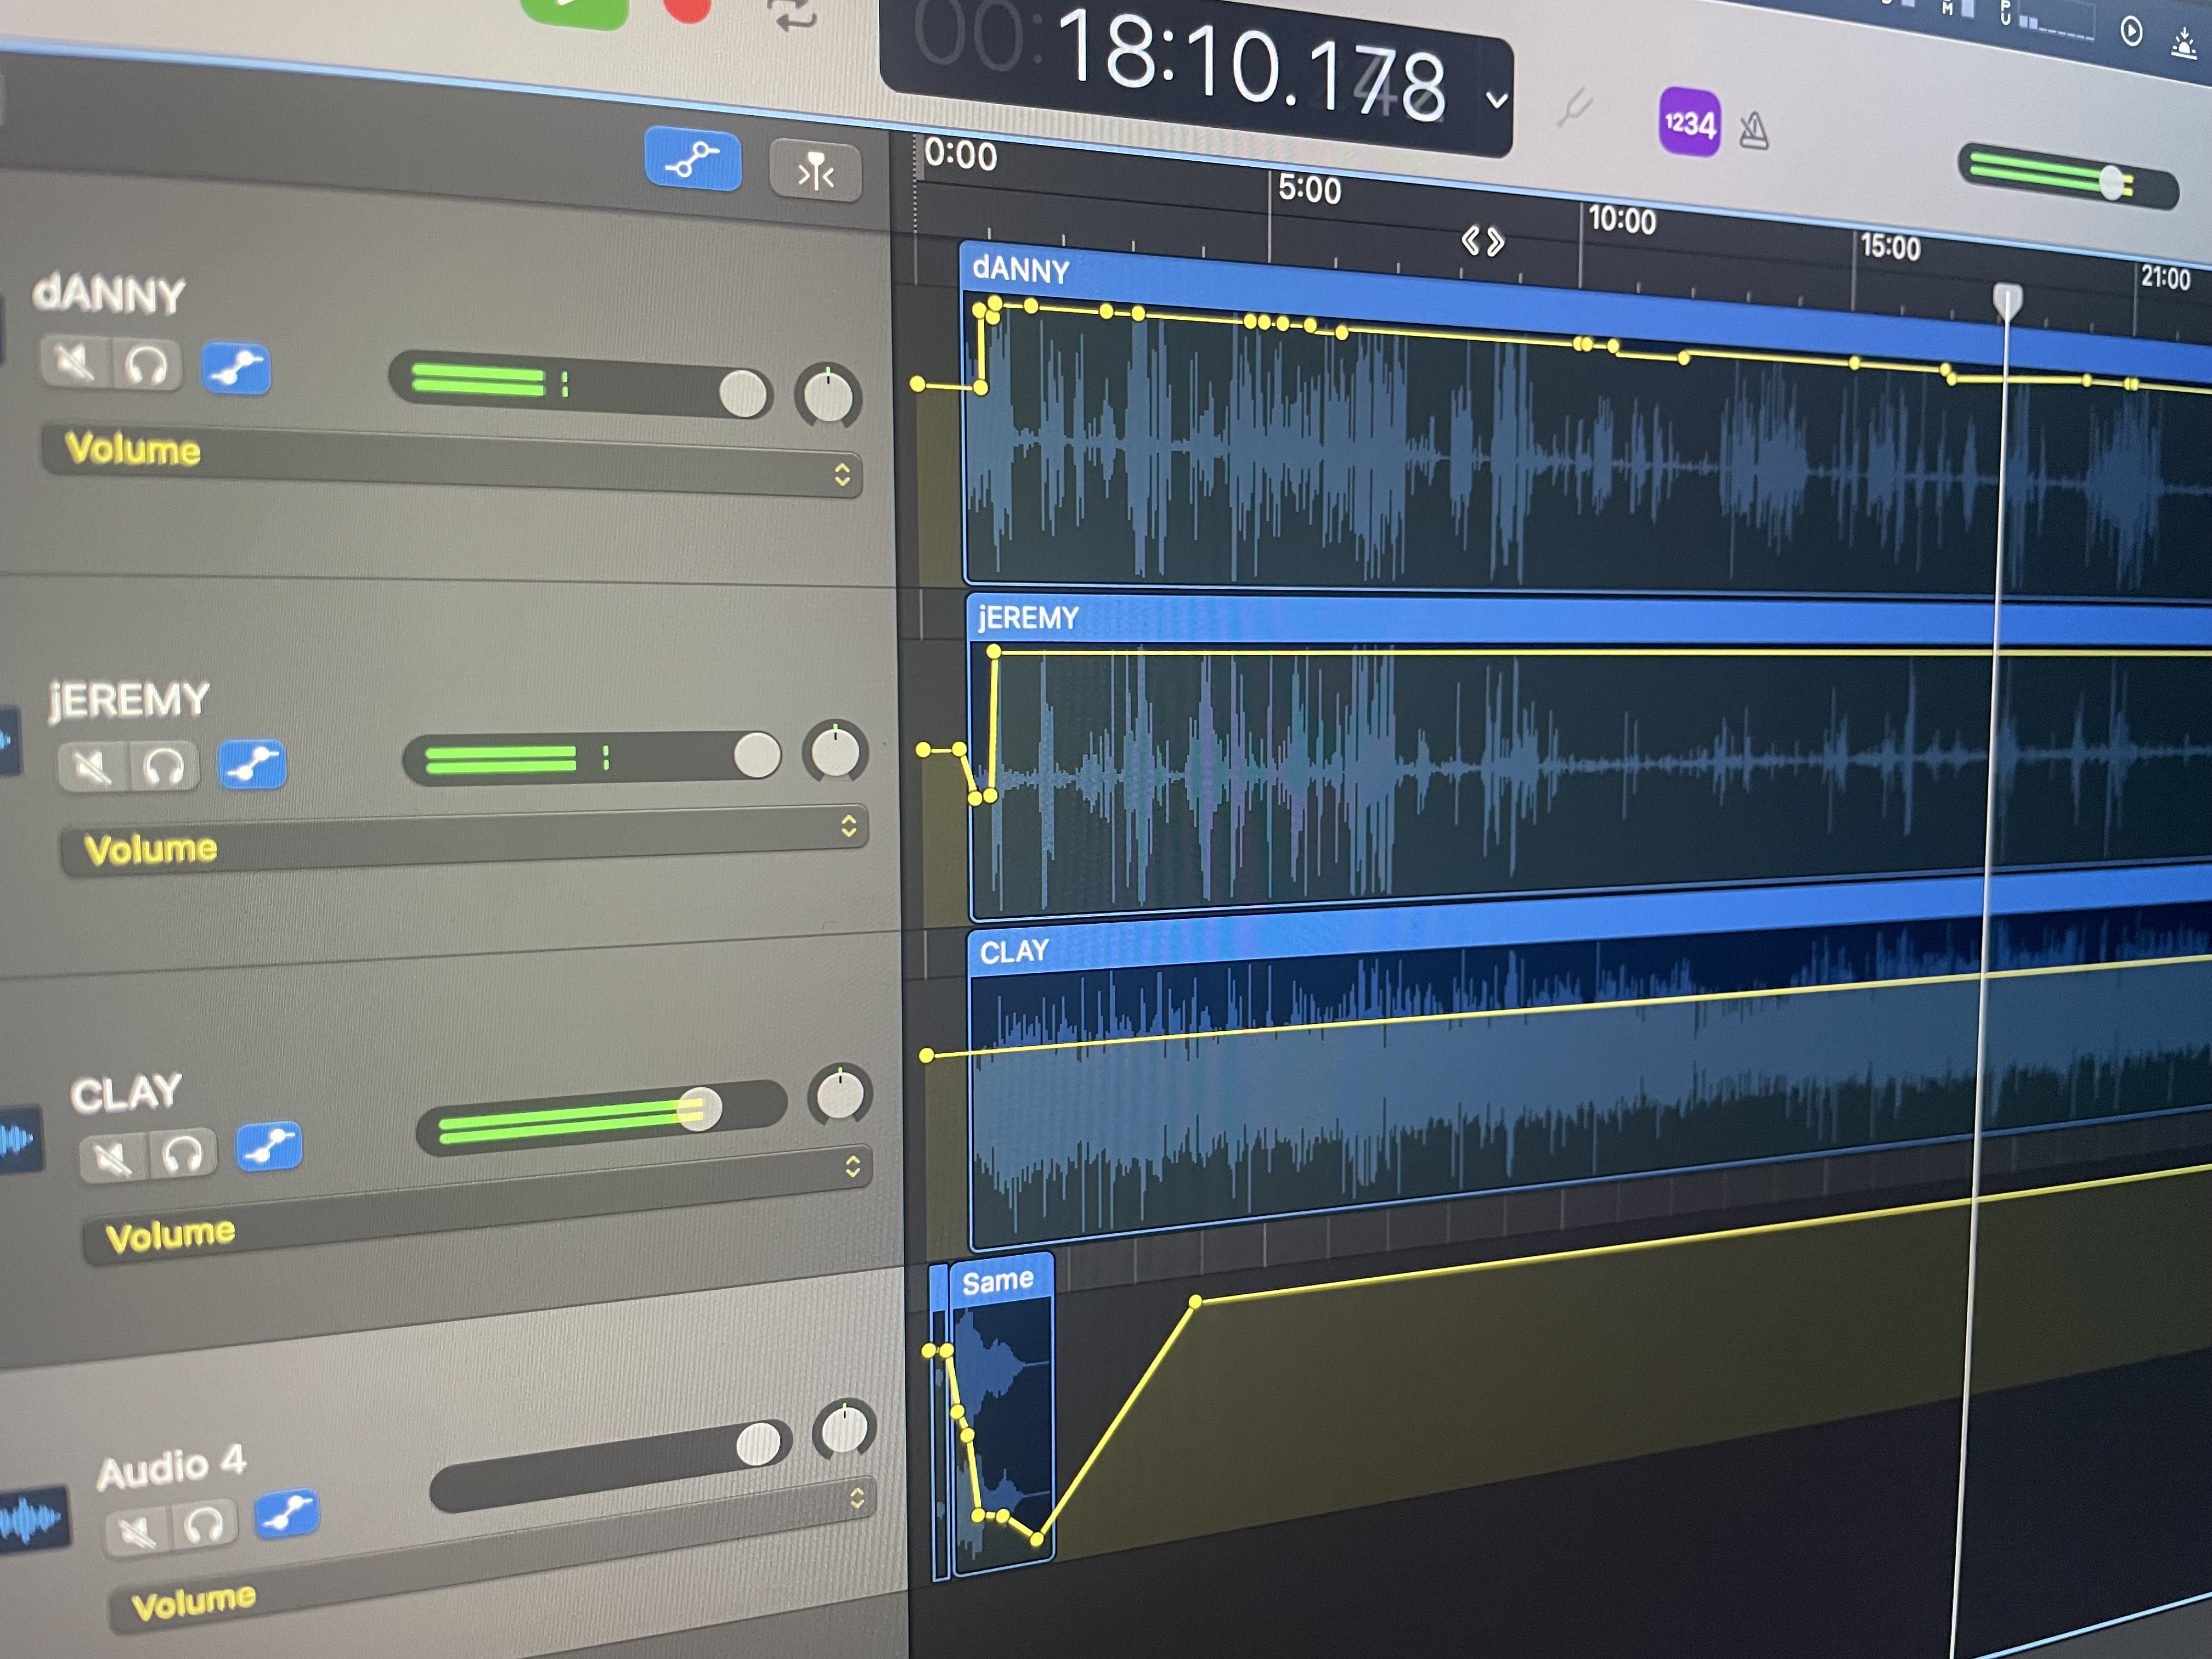This screenshot has height=1659, width=2212.
Task: Click the dANNY track pan knob
Action: pyautogui.click(x=828, y=396)
